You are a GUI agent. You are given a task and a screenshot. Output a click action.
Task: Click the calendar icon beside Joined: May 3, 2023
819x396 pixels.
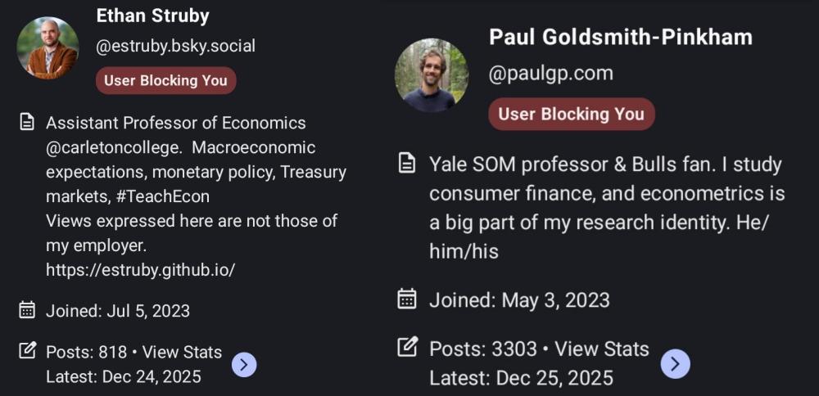pyautogui.click(x=407, y=299)
